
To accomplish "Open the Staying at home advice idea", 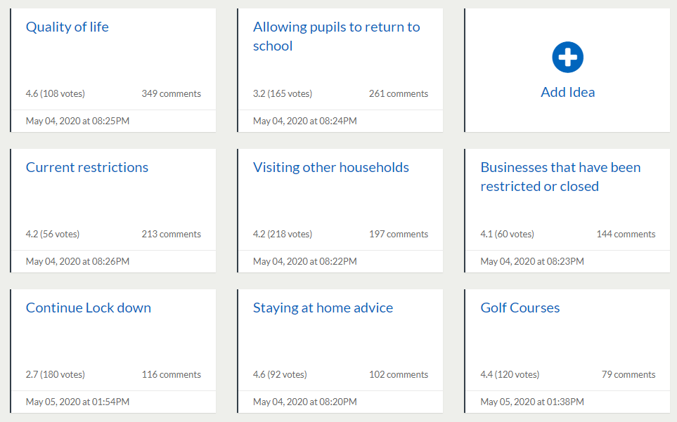I will [x=323, y=308].
